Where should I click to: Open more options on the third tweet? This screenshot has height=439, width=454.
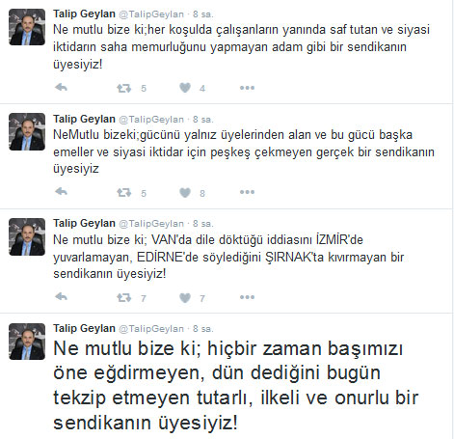tap(247, 297)
